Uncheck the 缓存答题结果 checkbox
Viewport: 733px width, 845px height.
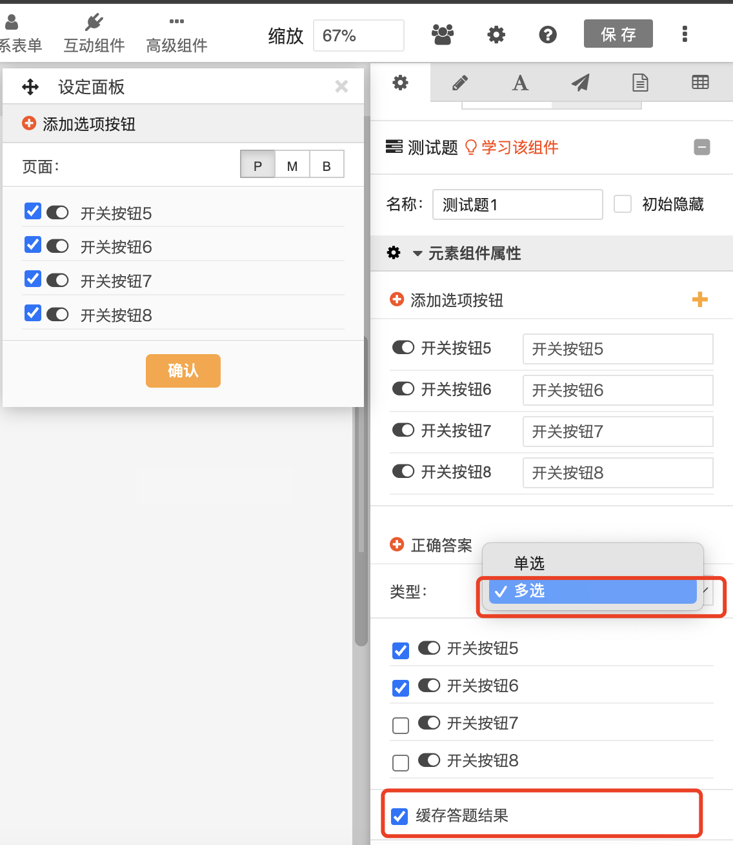pyautogui.click(x=400, y=816)
